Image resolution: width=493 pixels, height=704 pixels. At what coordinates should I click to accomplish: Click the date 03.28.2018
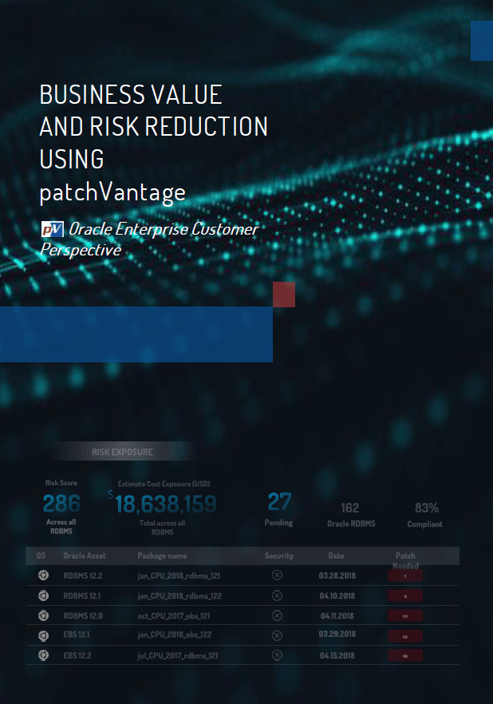337,575
